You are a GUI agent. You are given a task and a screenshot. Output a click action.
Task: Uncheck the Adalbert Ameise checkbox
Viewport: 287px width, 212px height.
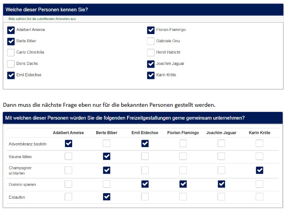click(11, 30)
